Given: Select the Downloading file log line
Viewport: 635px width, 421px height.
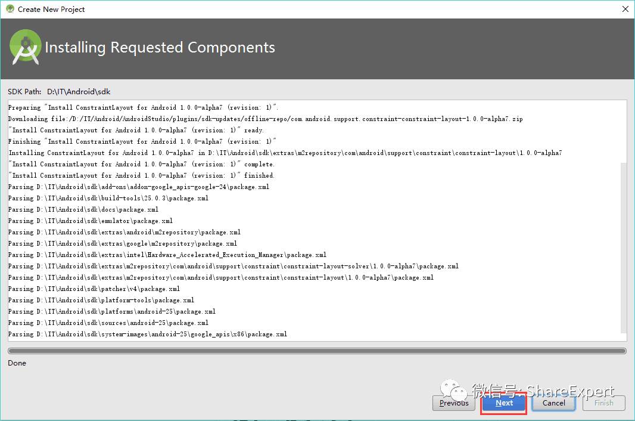Looking at the screenshot, I should (x=265, y=119).
